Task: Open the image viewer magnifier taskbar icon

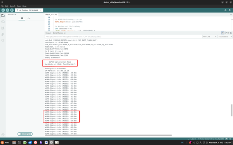Action: pyautogui.click(x=57, y=142)
